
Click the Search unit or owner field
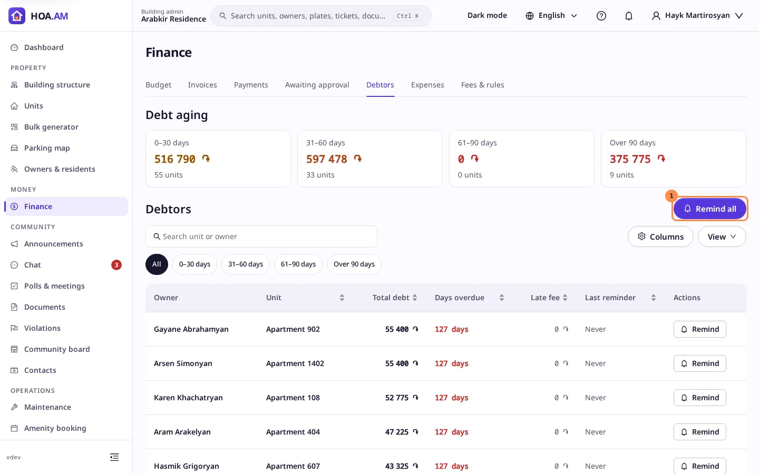pyautogui.click(x=261, y=236)
